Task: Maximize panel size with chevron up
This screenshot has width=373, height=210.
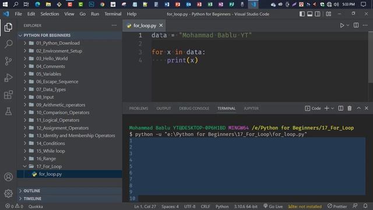Action: point(359,108)
